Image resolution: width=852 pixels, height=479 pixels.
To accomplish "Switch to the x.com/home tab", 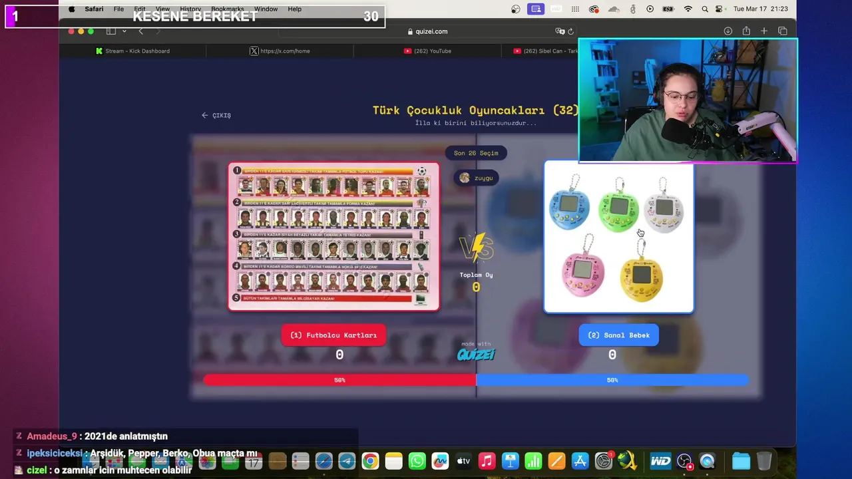I will 280,51.
